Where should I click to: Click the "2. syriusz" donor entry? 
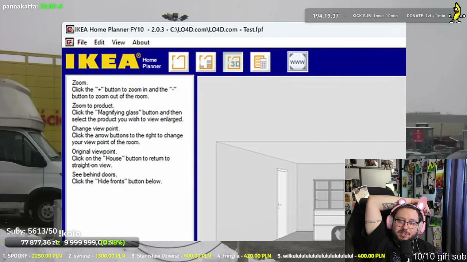(x=97, y=256)
